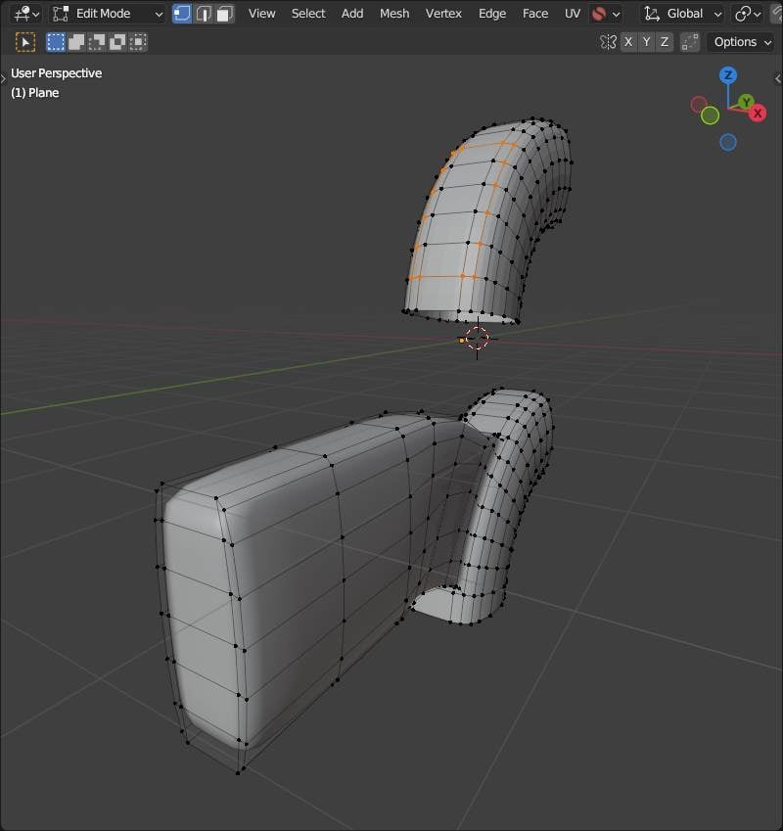The height and width of the screenshot is (831, 783).
Task: Enable edge select mode
Action: pos(204,14)
